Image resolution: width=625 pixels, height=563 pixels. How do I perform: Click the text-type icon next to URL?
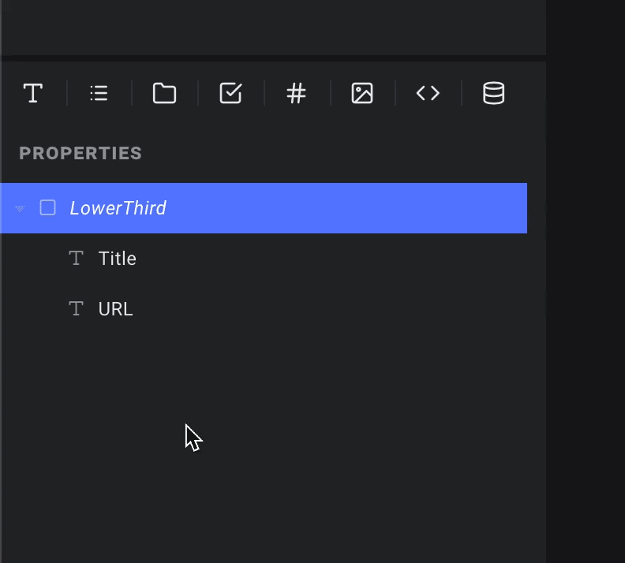[76, 308]
